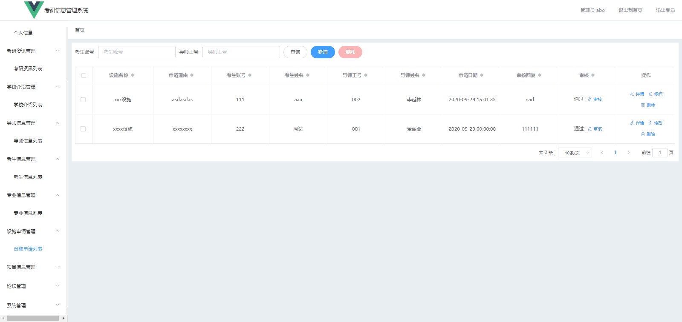Image resolution: width=682 pixels, height=322 pixels.
Task: Click the 新增 button
Action: click(323, 52)
